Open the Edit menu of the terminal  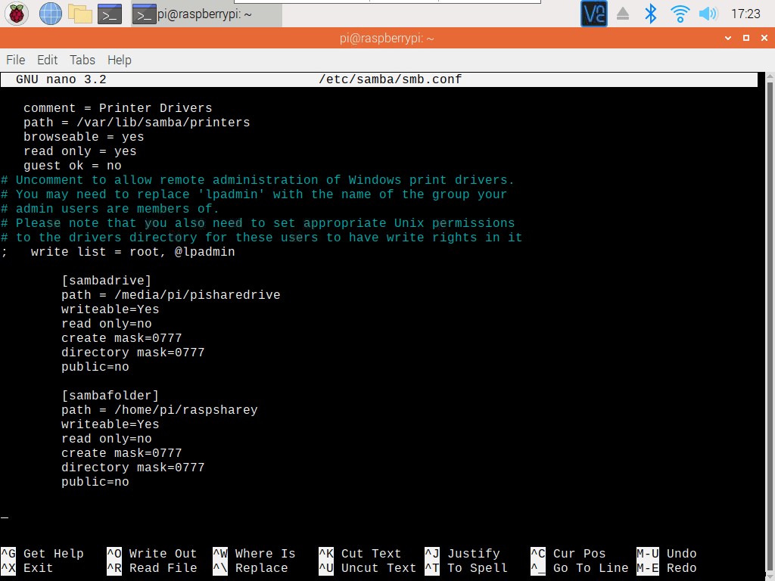coord(47,60)
